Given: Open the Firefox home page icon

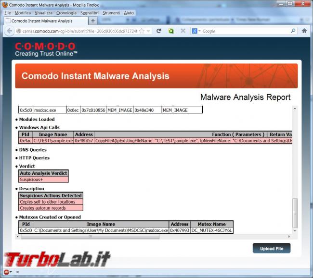Looking at the screenshot, I should (x=304, y=31).
